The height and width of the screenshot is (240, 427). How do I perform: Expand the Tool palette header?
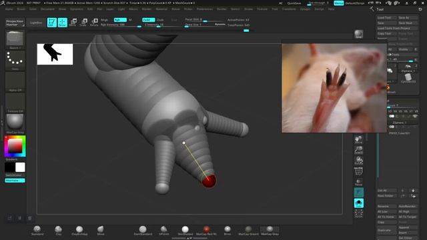380,9
